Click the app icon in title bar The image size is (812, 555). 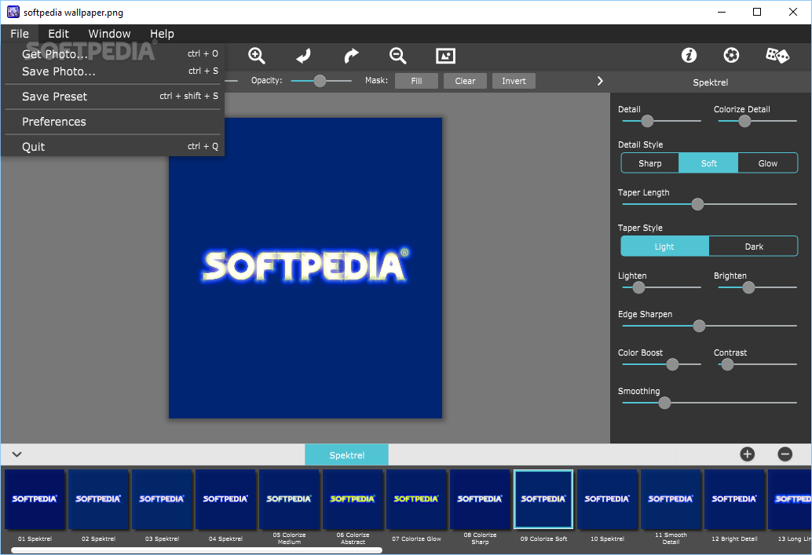pyautogui.click(x=13, y=12)
